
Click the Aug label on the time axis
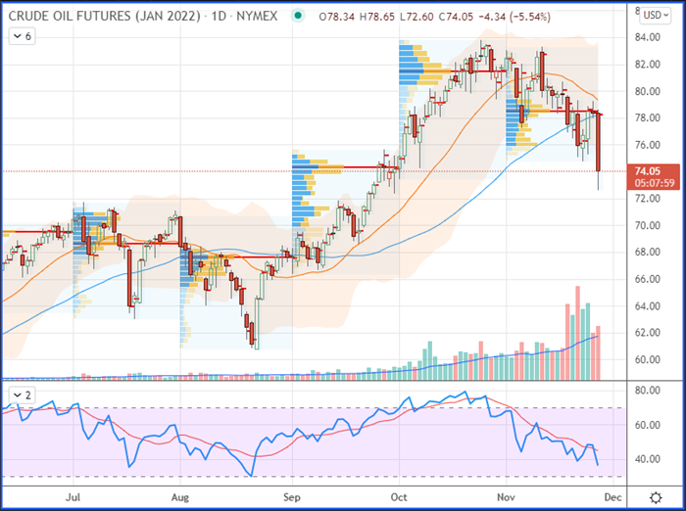coord(180,497)
